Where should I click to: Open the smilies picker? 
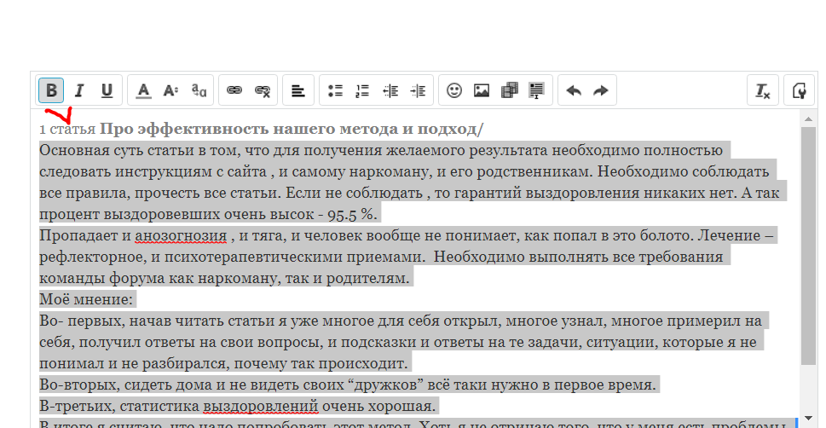click(454, 90)
